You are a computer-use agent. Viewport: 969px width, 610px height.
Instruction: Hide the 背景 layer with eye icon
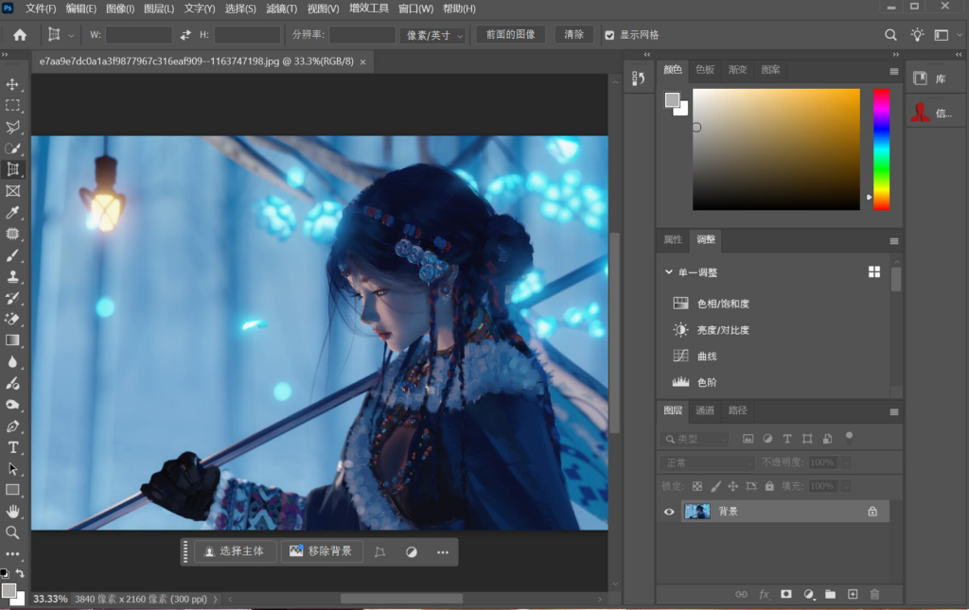[x=669, y=512]
